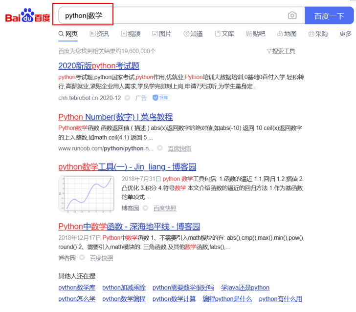This screenshot has width=356, height=312.
Task: Select the 网页 tab
Action: (68, 34)
